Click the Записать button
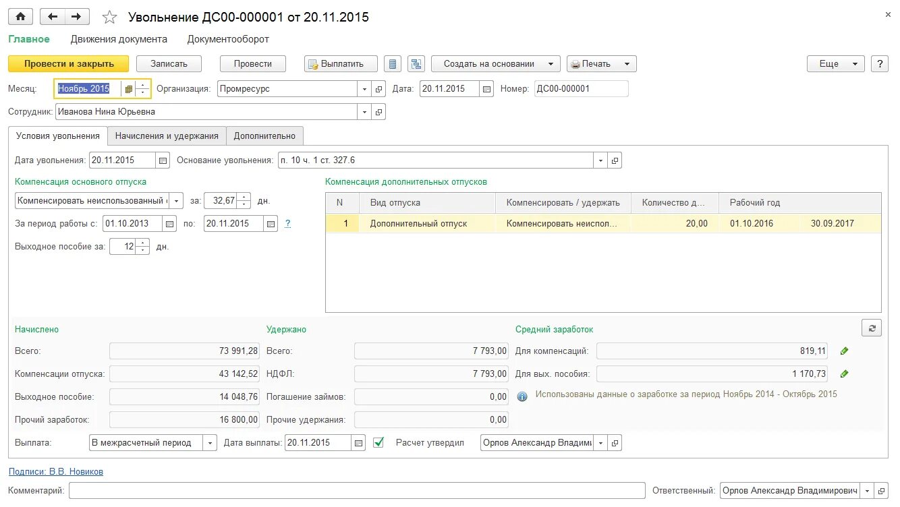The image size is (900, 507). 169,64
